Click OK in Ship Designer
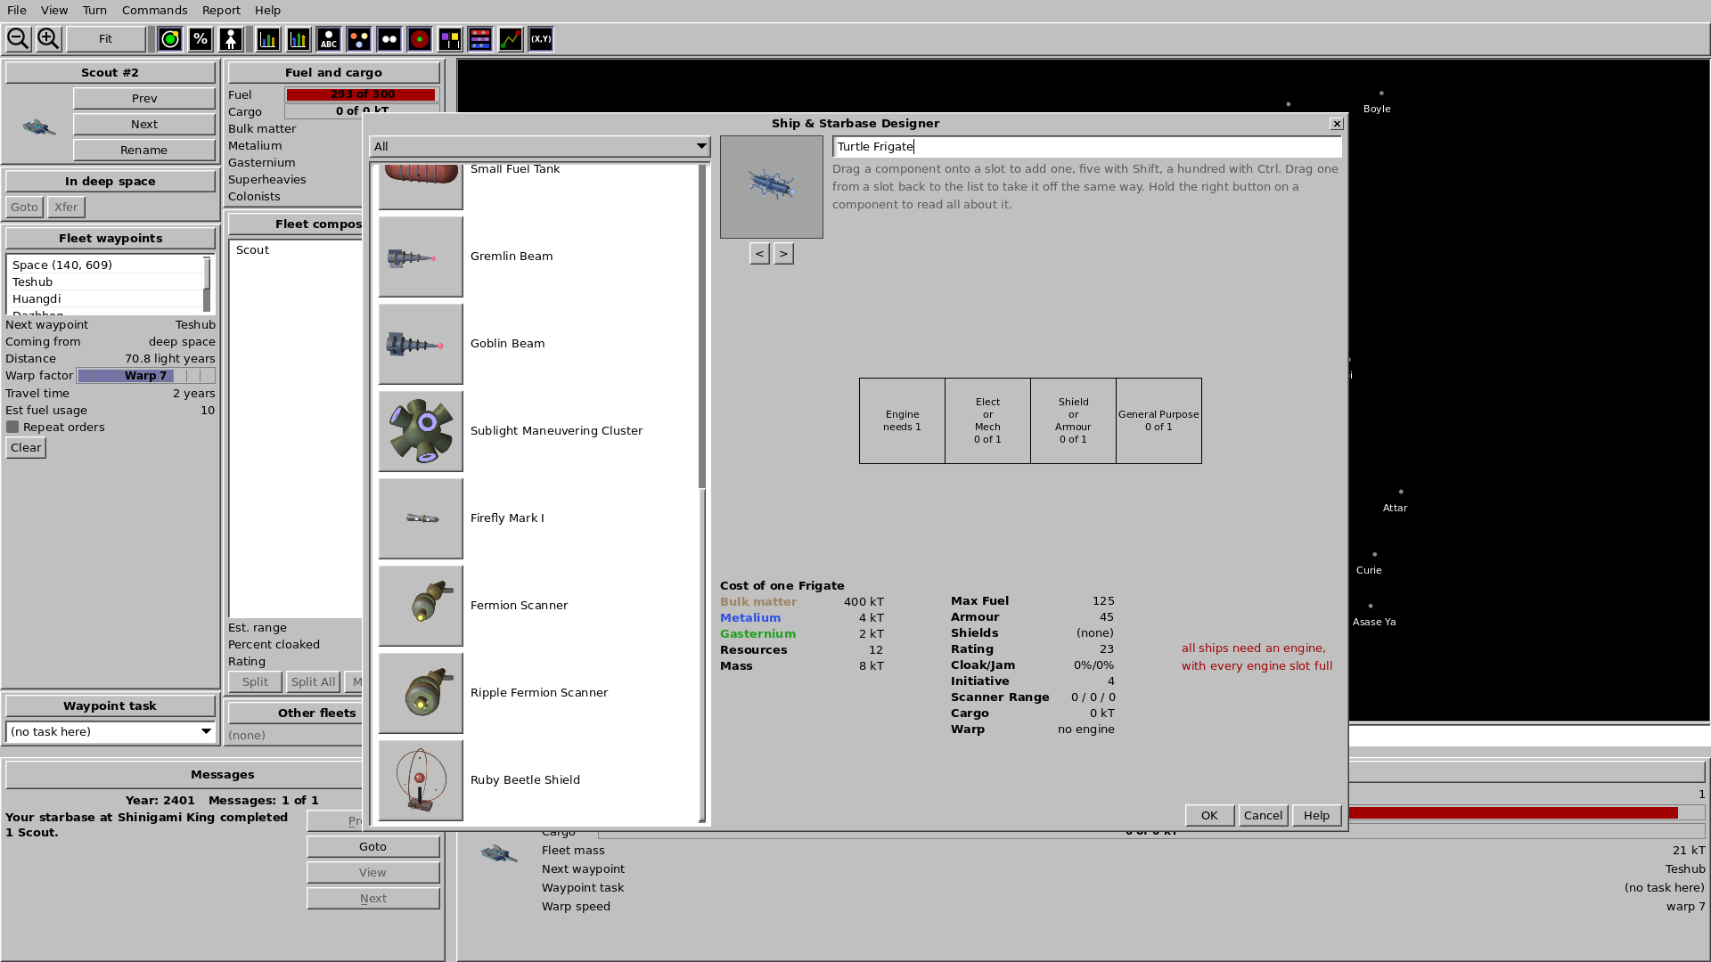1711x962 pixels. [1209, 815]
